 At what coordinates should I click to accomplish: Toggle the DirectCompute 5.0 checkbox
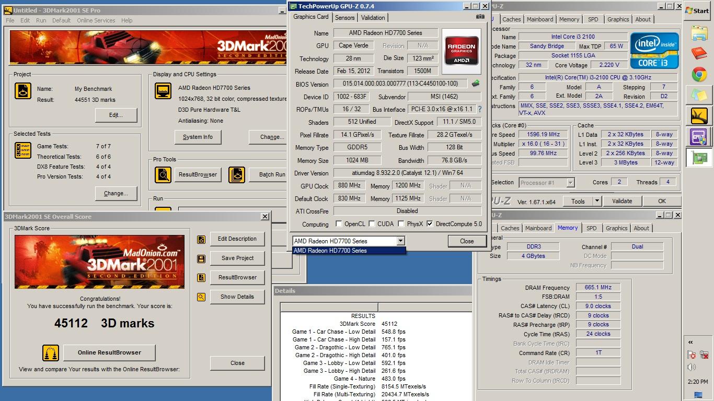tap(430, 224)
